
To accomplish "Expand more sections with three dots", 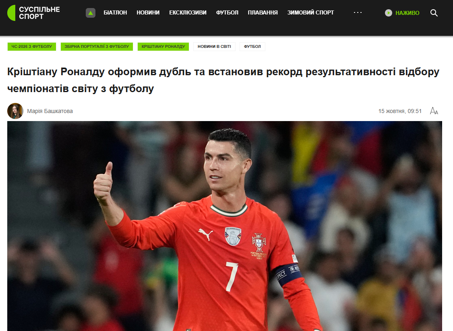I will (358, 13).
